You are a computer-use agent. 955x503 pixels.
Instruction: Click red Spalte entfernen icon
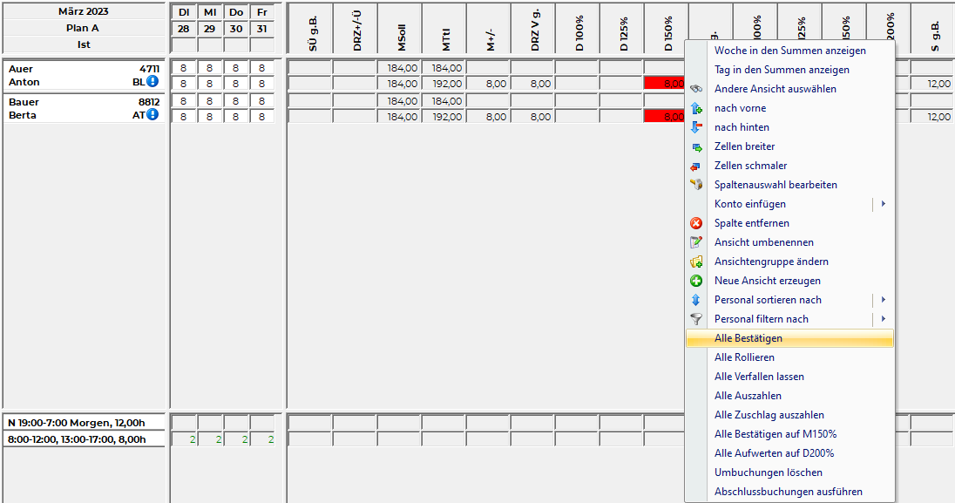(x=696, y=223)
